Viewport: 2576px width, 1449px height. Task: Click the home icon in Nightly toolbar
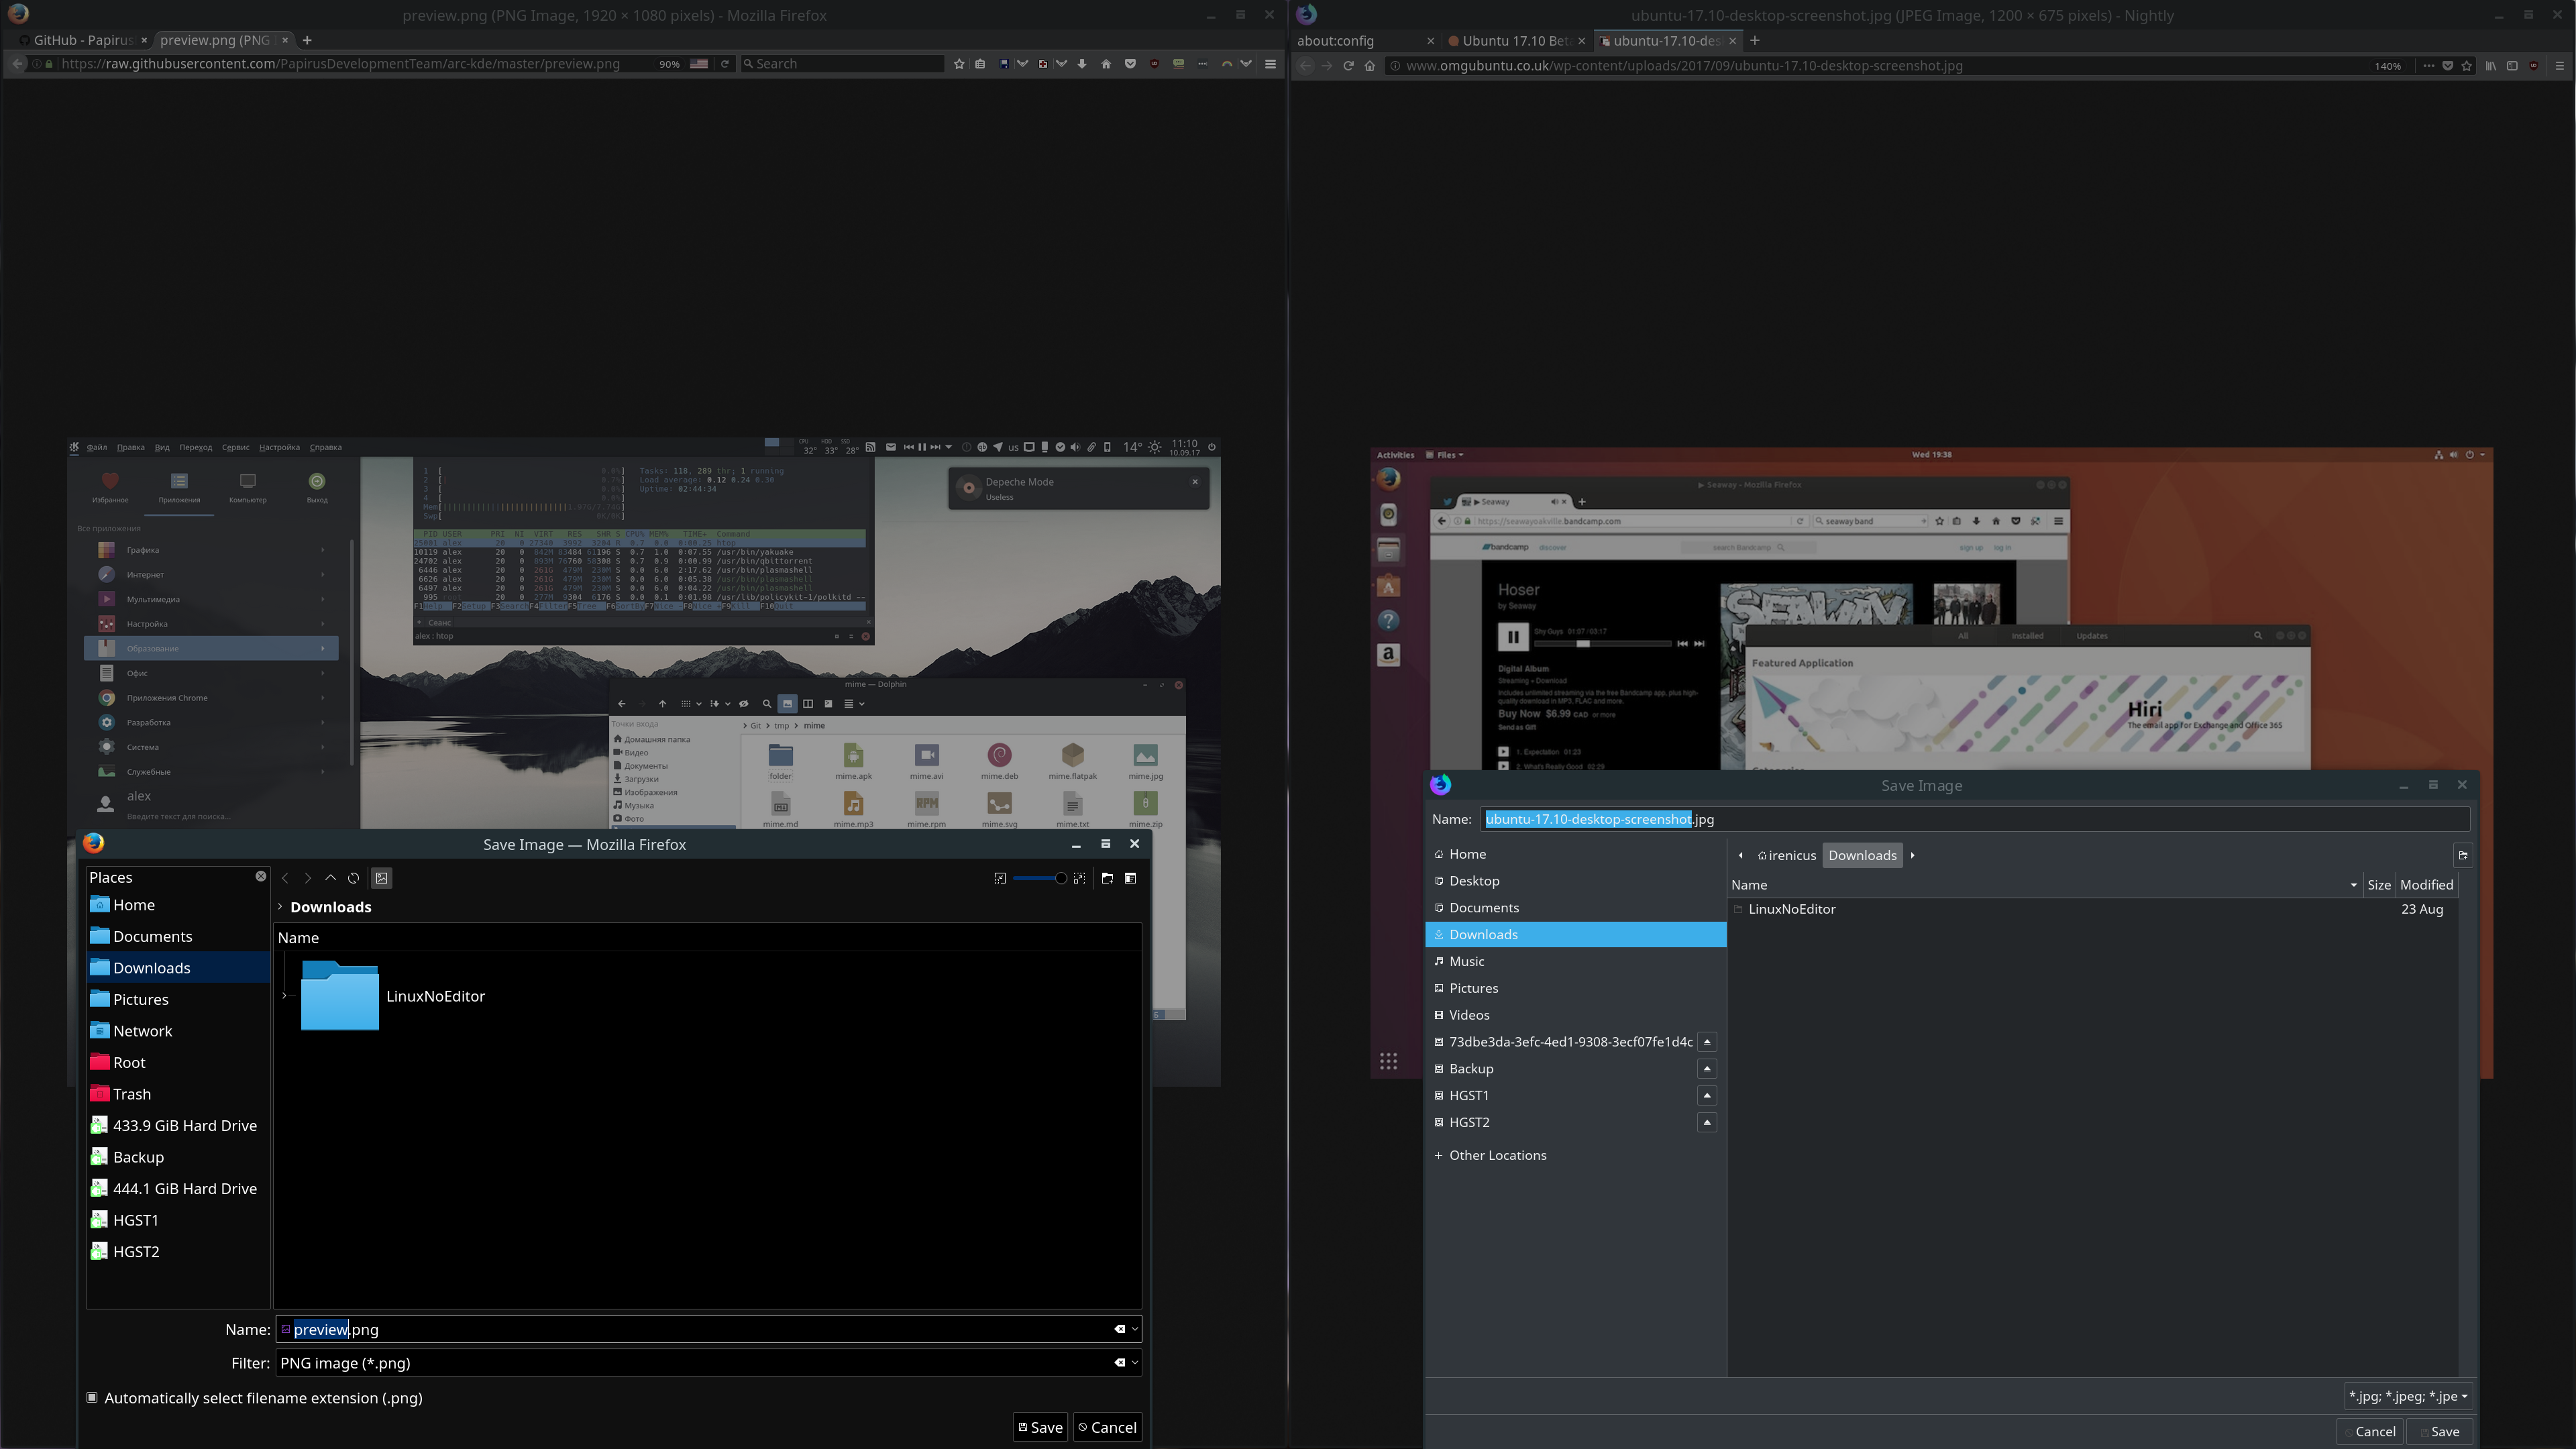click(1370, 66)
